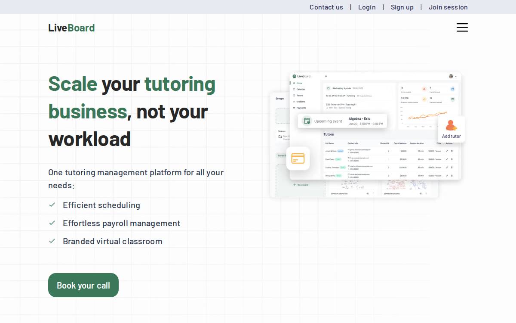Screen dimensions: 516x323
Task: Click the Tutors table heading in preview
Action: point(329,134)
